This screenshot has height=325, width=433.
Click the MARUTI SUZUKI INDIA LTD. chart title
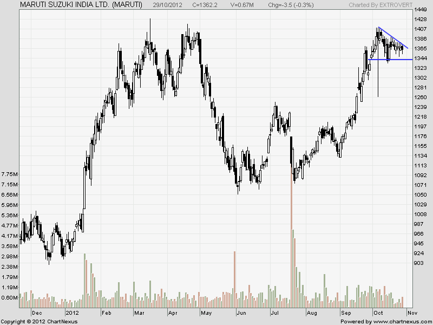(x=81, y=4)
